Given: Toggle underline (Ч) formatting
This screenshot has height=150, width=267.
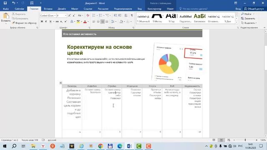Looking at the screenshot, I should (x=50, y=22).
